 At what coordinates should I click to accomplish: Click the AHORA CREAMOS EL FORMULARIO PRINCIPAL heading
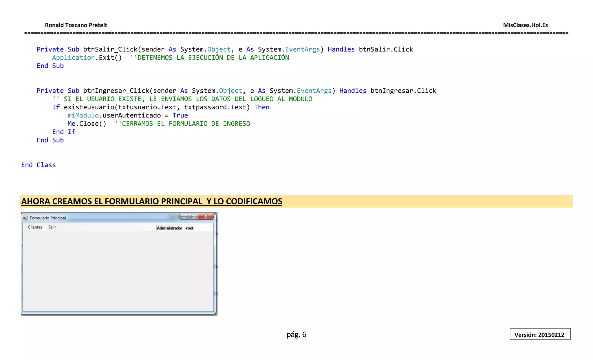tap(151, 201)
